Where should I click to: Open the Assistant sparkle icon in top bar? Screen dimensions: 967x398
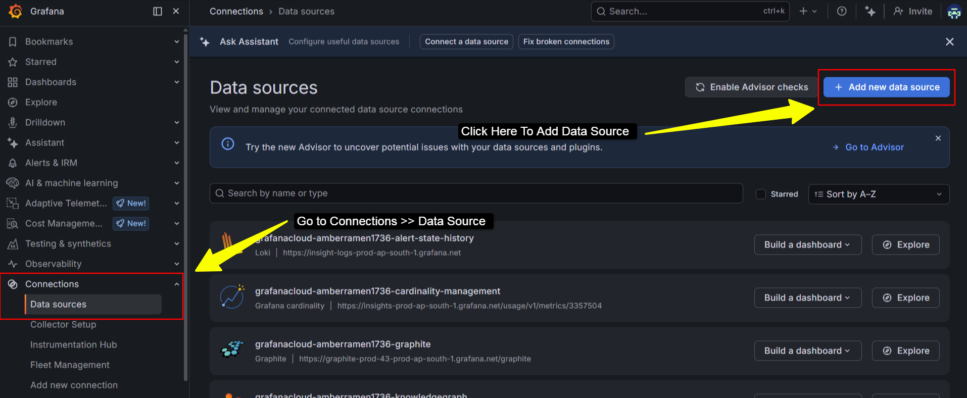870,11
